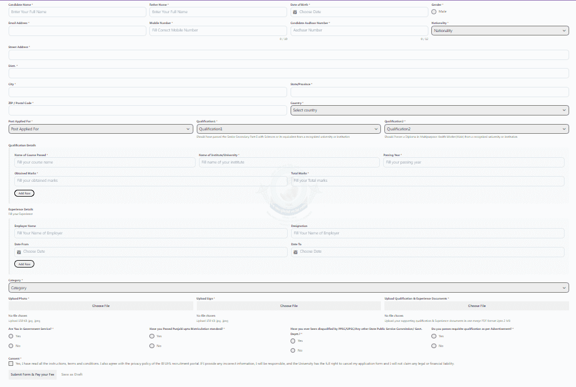Tick the Consent terms checkbox
Image resolution: width=576 pixels, height=387 pixels.
[x=11, y=364]
